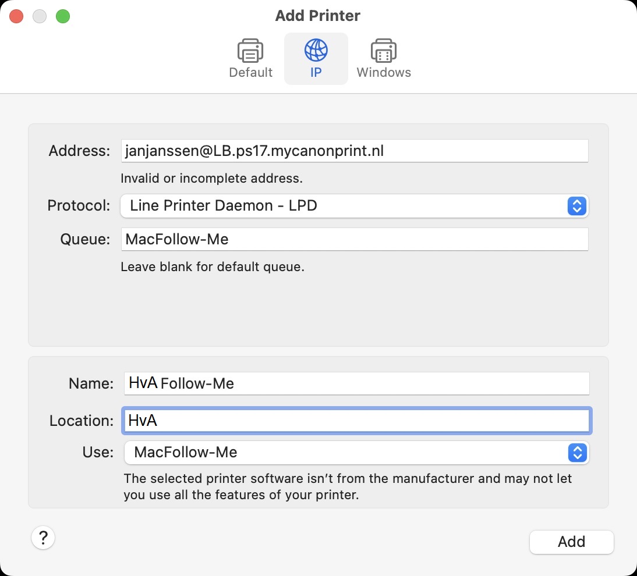Select the IP tab

(316, 58)
